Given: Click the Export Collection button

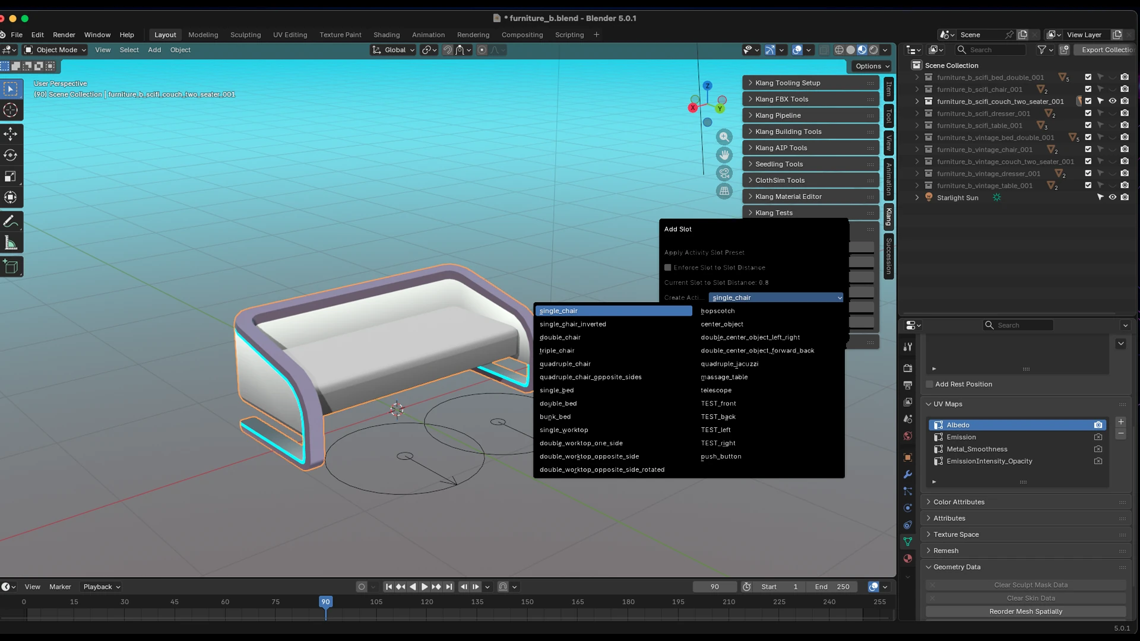Looking at the screenshot, I should coord(1106,50).
